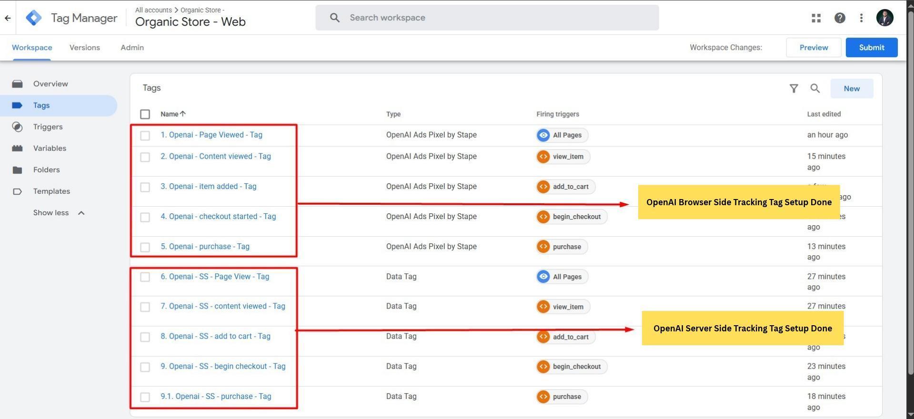Click the user profile avatar

coord(884,18)
